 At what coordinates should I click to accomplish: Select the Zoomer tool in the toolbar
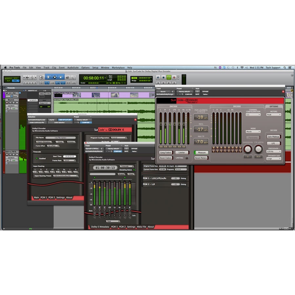41,77
